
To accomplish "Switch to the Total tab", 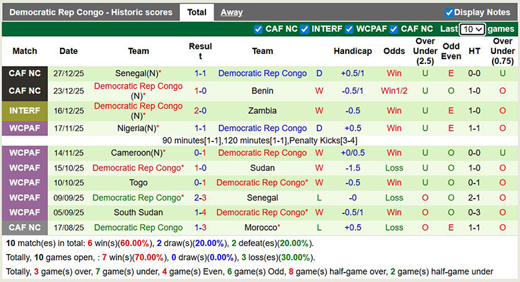I will [x=197, y=12].
